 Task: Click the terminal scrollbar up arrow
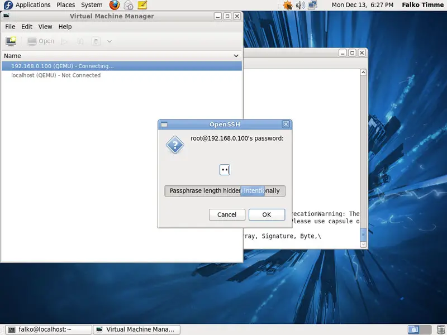pyautogui.click(x=363, y=72)
